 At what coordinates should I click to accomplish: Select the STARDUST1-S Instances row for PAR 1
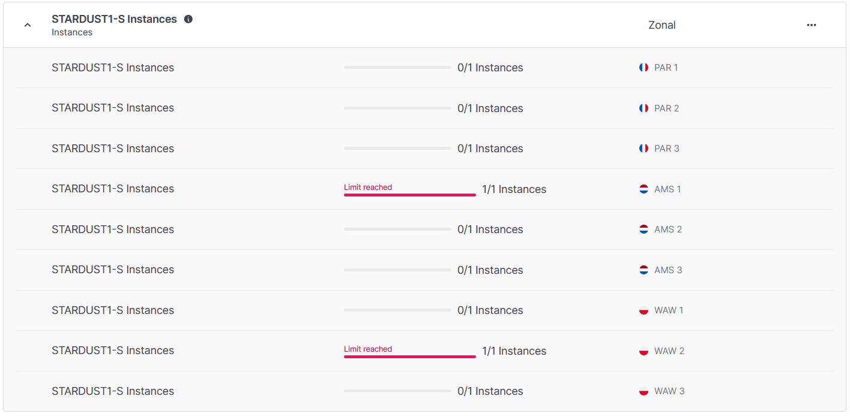(x=424, y=68)
